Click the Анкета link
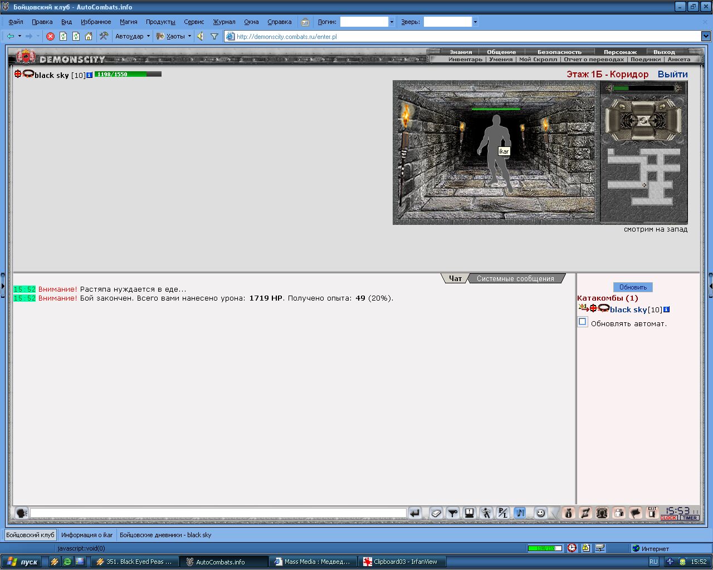This screenshot has width=713, height=570. (678, 59)
